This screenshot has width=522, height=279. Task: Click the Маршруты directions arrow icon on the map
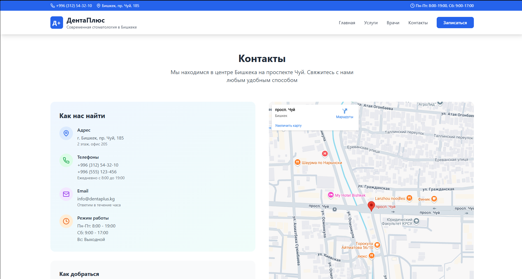click(345, 111)
